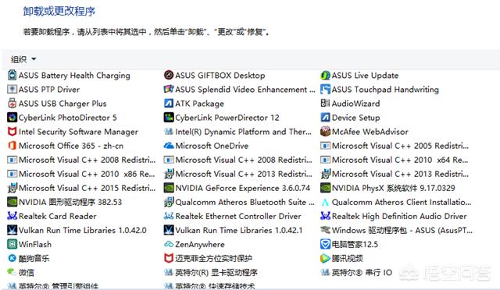500x290 pixels.
Task: Select 英特尔® 串行 IO entry
Action: click(356, 272)
